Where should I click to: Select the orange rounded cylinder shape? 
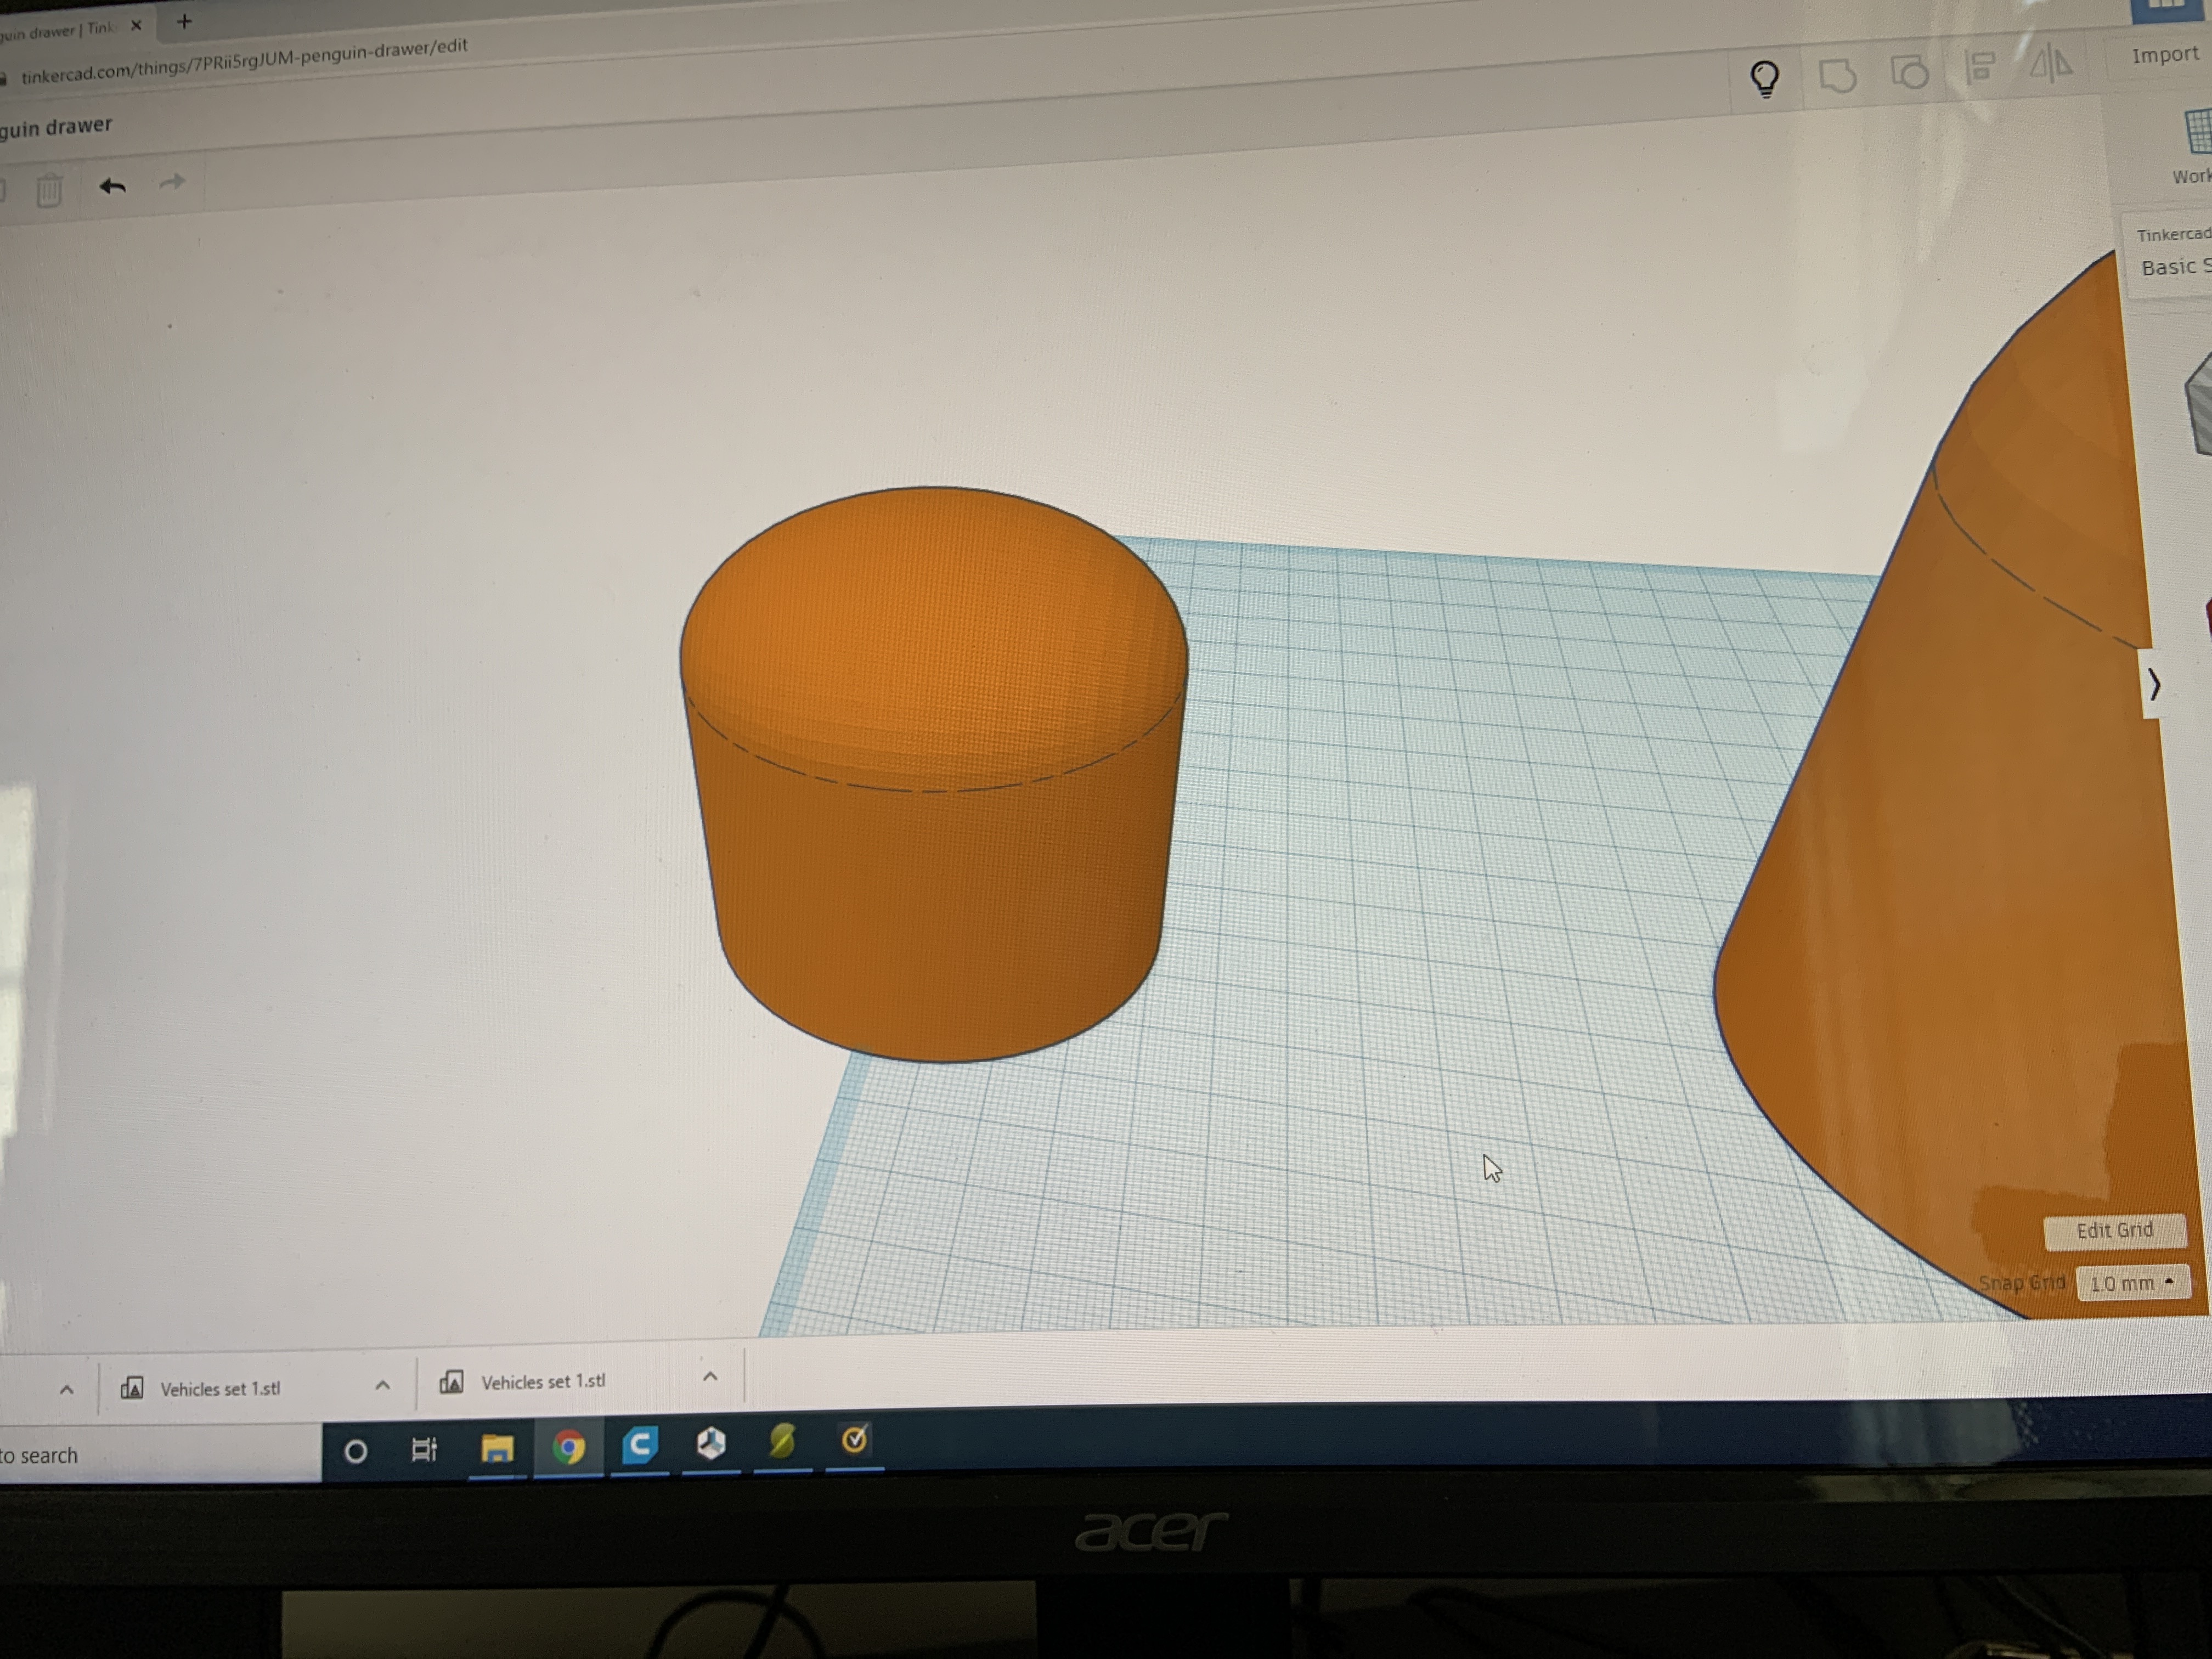(935, 800)
